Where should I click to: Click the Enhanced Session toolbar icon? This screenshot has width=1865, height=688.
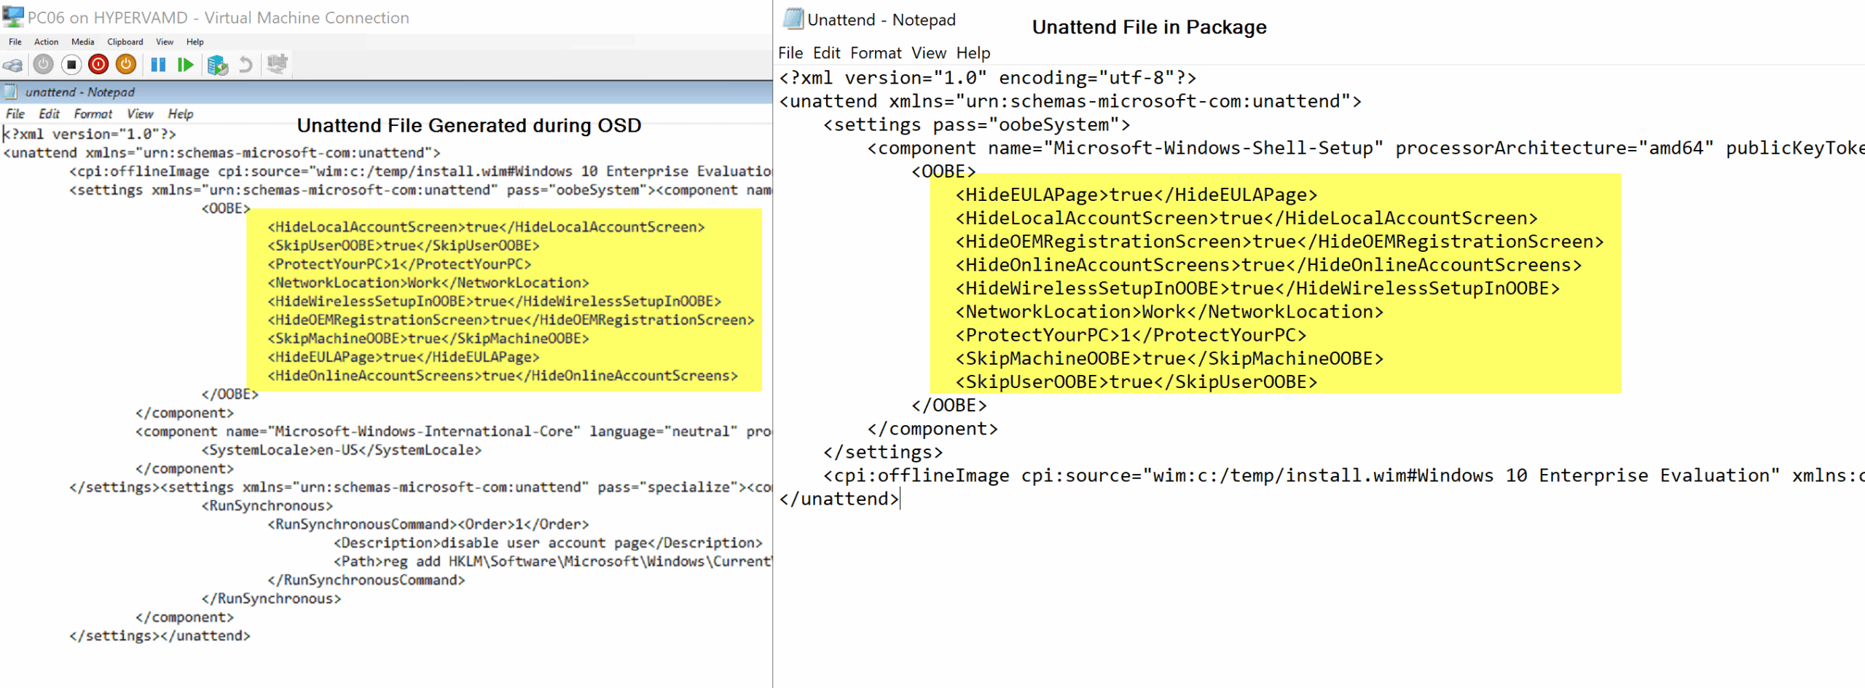click(x=277, y=65)
